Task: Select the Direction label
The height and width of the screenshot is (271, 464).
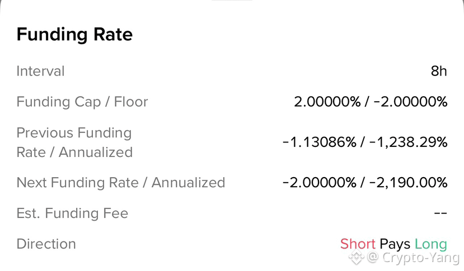Action: tap(46, 244)
